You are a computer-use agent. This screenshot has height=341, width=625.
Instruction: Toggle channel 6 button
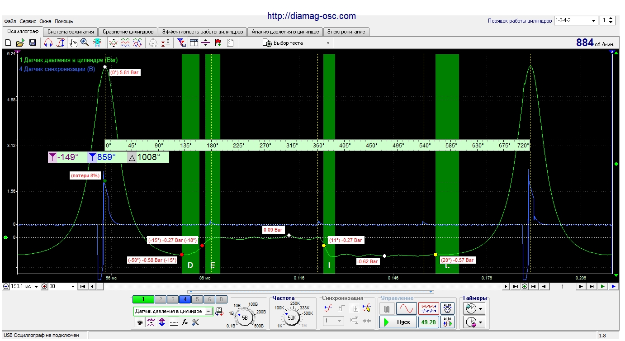point(209,299)
